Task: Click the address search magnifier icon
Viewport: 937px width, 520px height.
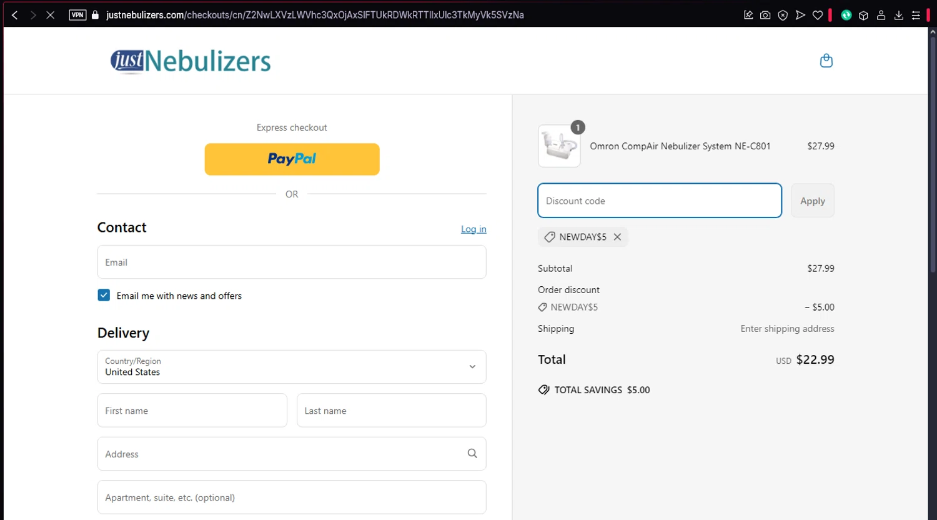Action: [x=472, y=454]
